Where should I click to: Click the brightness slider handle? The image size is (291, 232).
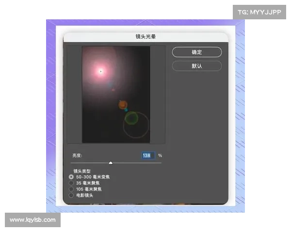click(x=111, y=163)
